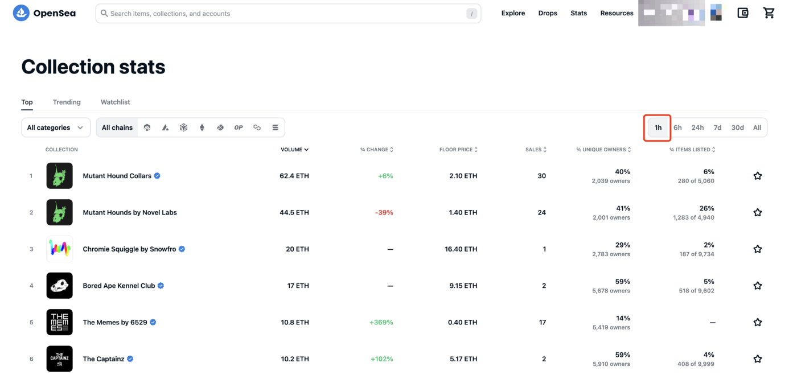Open the shopping cart
Image resolution: width=797 pixels, height=375 pixels.
pyautogui.click(x=769, y=13)
